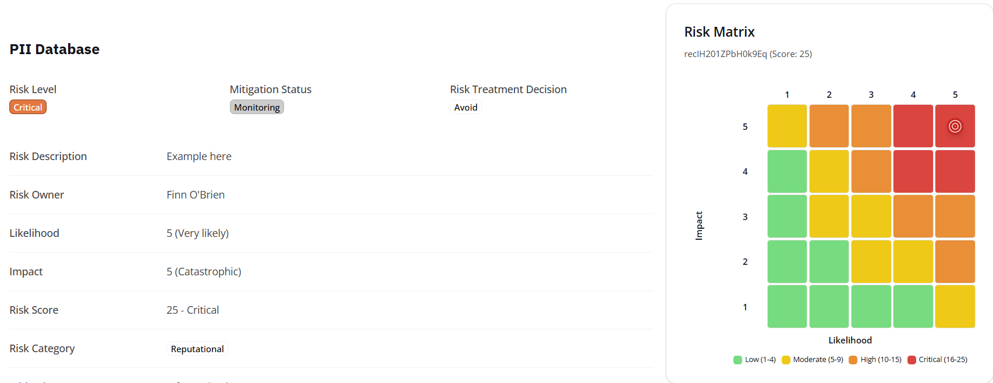Click the orange High legend swatch

[x=853, y=360]
